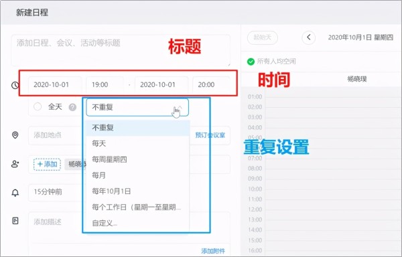The width and height of the screenshot is (402, 257).
Task: Click the reminder bell icon
Action: click(15, 193)
